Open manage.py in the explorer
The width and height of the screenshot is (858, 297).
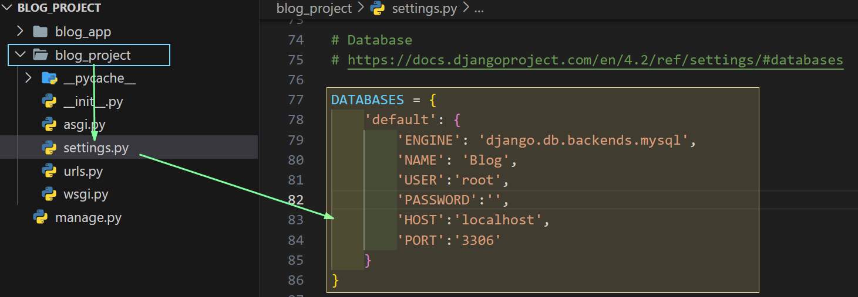(88, 218)
